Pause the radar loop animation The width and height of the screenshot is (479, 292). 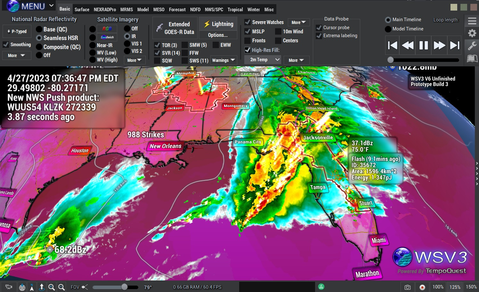(423, 46)
